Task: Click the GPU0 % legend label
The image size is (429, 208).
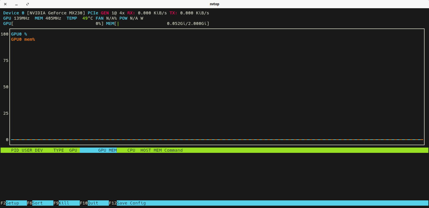Action: (x=19, y=34)
